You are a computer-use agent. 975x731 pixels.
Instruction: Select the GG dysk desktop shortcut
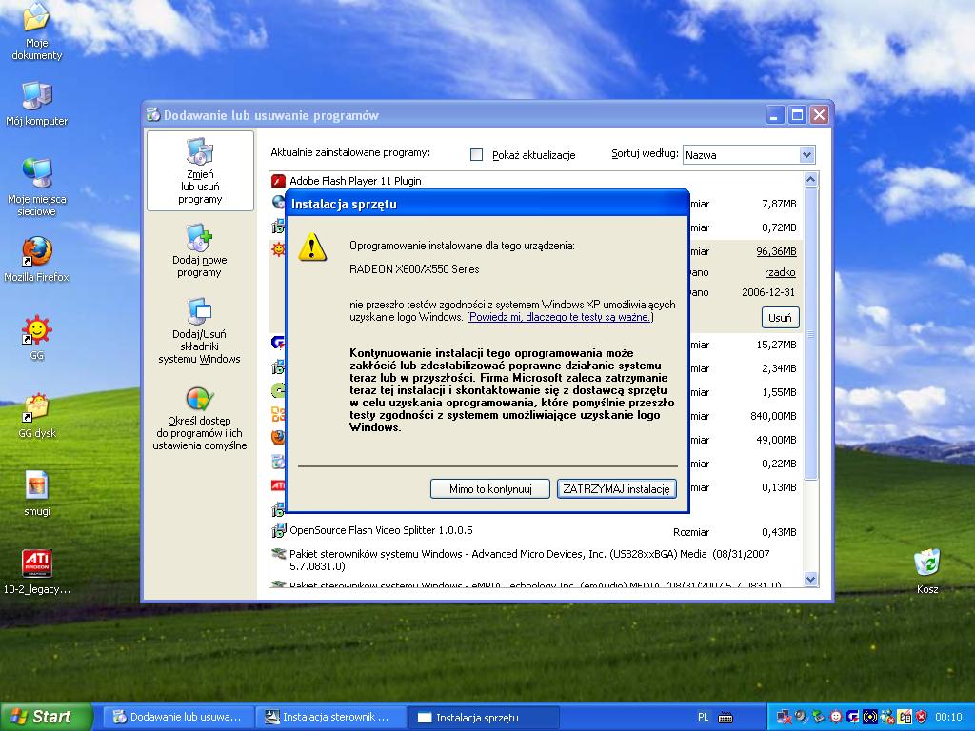click(x=37, y=415)
